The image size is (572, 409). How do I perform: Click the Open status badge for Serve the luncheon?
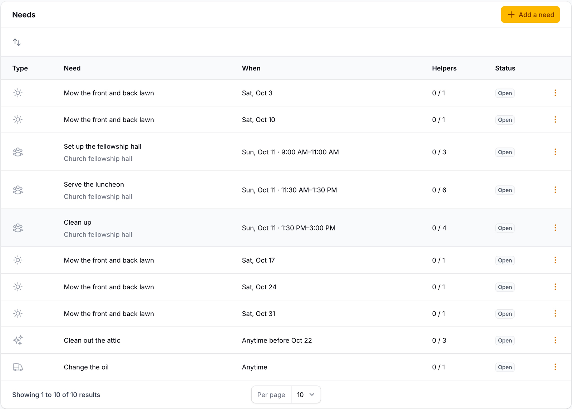[505, 190]
